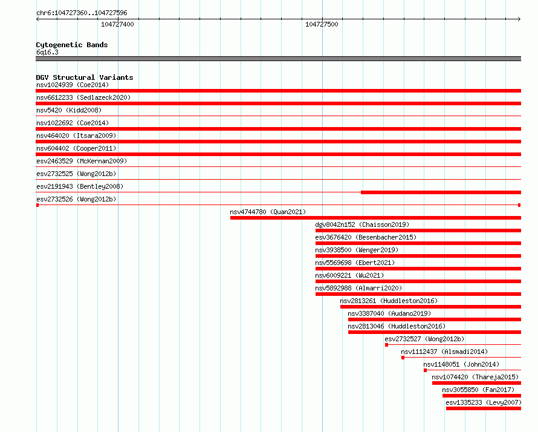Click the nsv1022692 (Coe2014) variant label
This screenshot has width=538, height=432.
pyautogui.click(x=73, y=123)
